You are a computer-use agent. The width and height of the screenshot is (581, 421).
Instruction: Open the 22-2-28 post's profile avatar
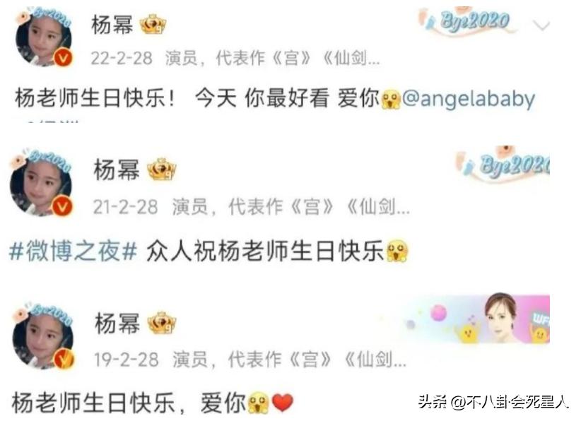[44, 37]
